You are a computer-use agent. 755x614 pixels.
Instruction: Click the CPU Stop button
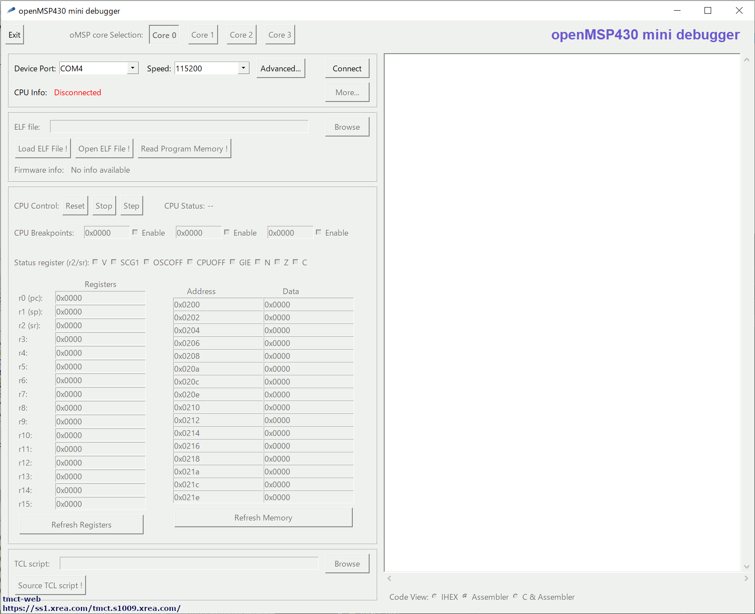pyautogui.click(x=104, y=206)
